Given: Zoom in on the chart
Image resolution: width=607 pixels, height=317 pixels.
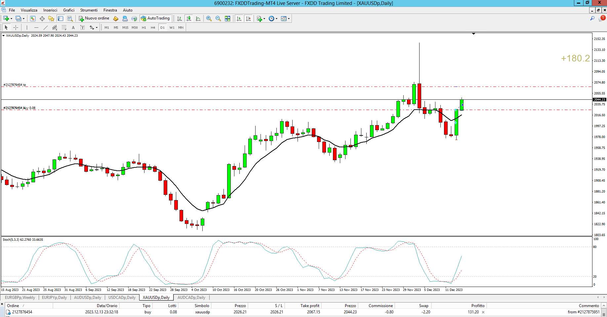Looking at the screenshot, I should click(x=209, y=18).
